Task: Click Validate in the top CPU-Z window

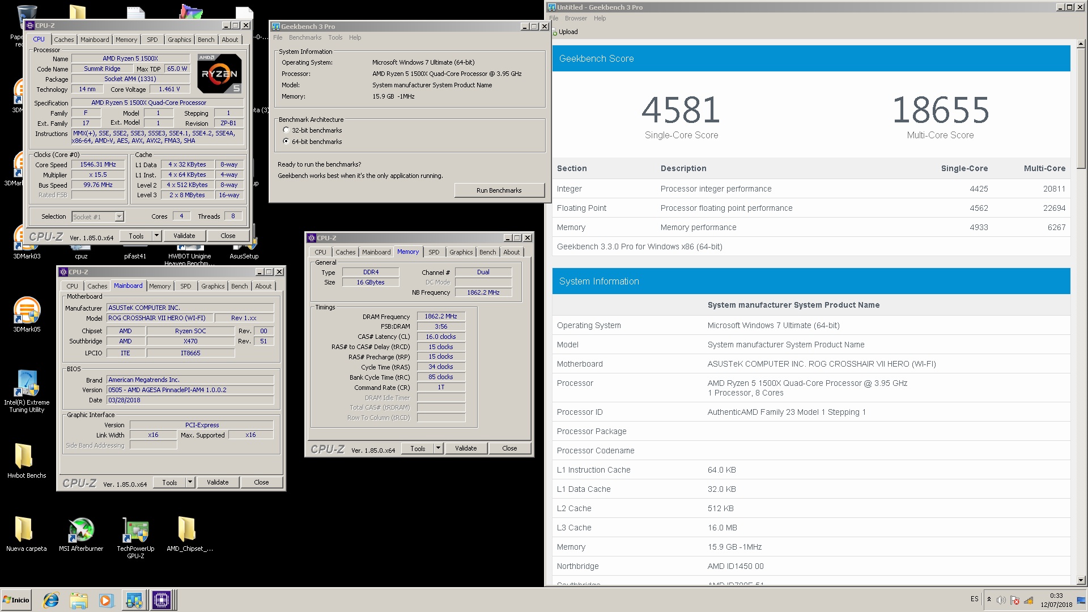Action: pyautogui.click(x=184, y=236)
